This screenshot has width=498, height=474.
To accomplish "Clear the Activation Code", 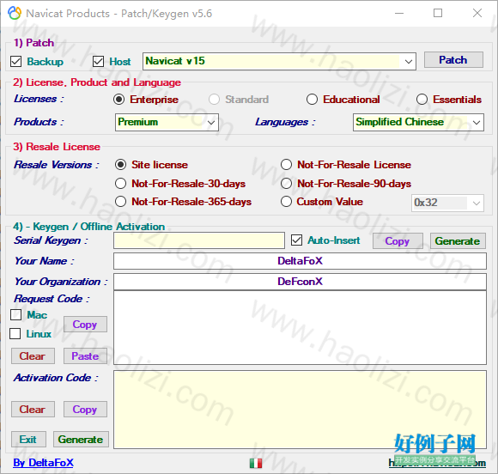I will 33,410.
